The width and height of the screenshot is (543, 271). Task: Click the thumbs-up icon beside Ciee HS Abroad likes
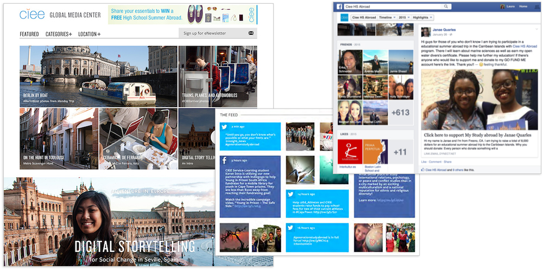(x=423, y=170)
